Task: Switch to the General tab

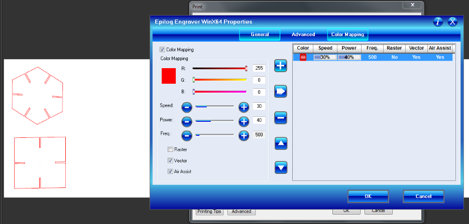Action: click(260, 35)
